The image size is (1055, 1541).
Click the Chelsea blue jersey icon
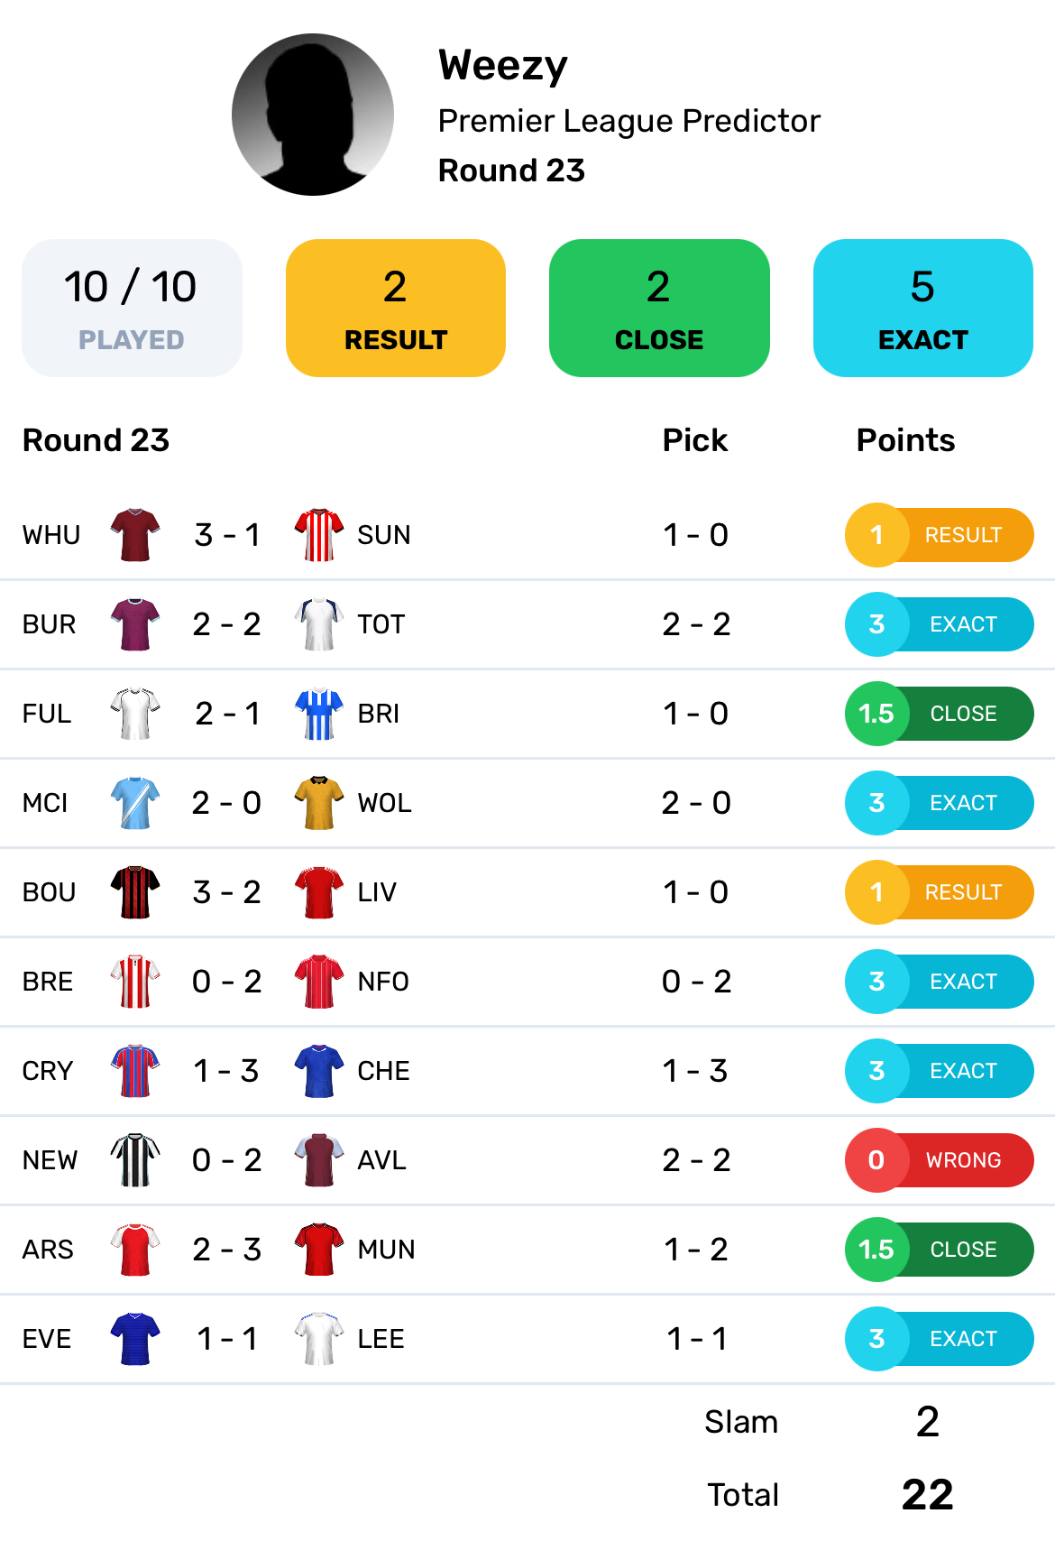coord(319,1070)
